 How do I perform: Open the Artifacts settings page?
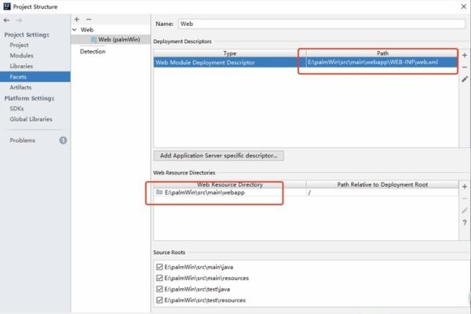pos(21,87)
